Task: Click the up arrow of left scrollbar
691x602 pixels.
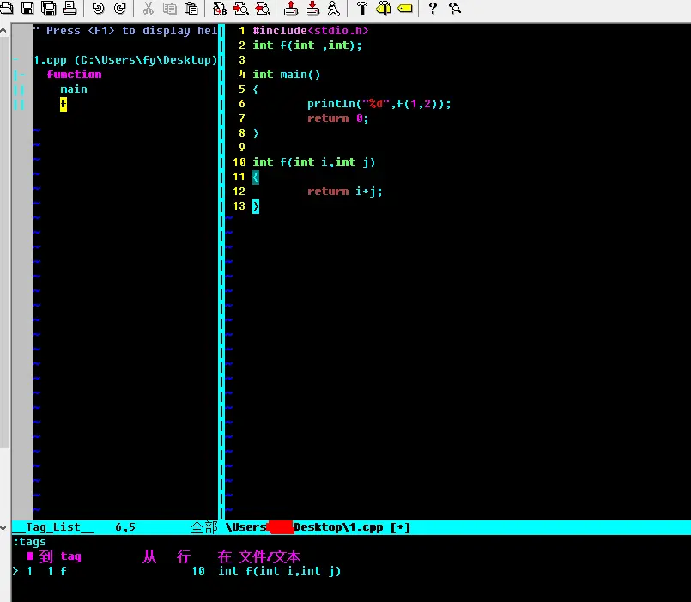Action: pyautogui.click(x=3, y=30)
